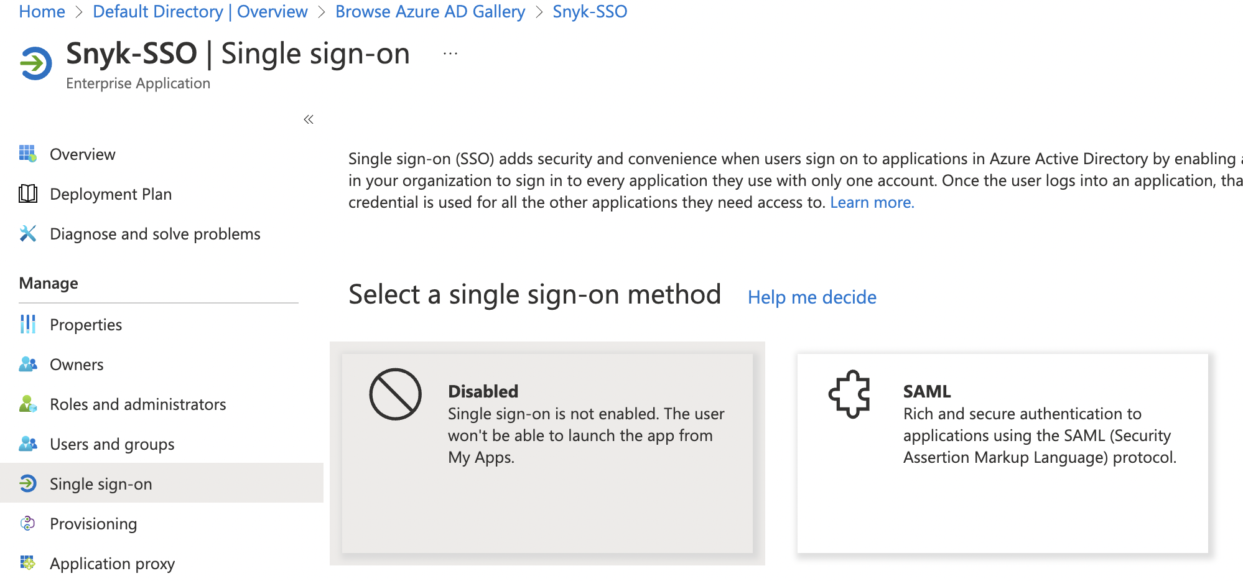Navigate to Home via the breadcrumb

coord(41,11)
